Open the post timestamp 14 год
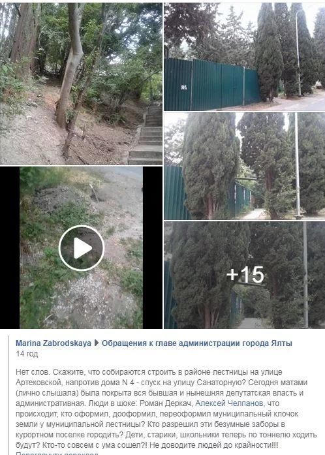The height and width of the screenshot is (455, 325). click(x=27, y=354)
